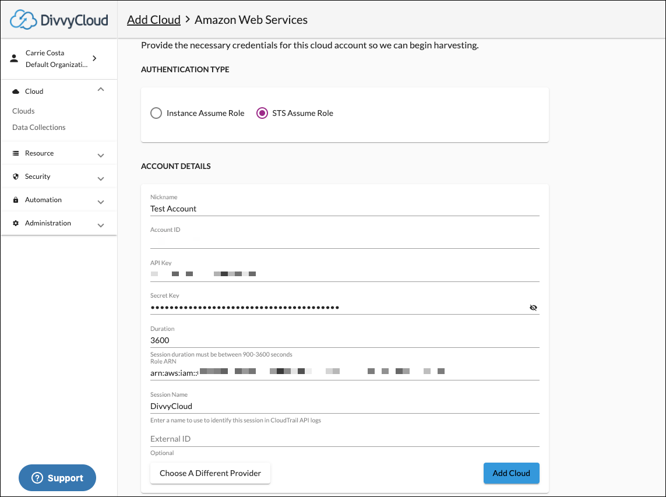Click the session duration hint text

[x=221, y=354]
